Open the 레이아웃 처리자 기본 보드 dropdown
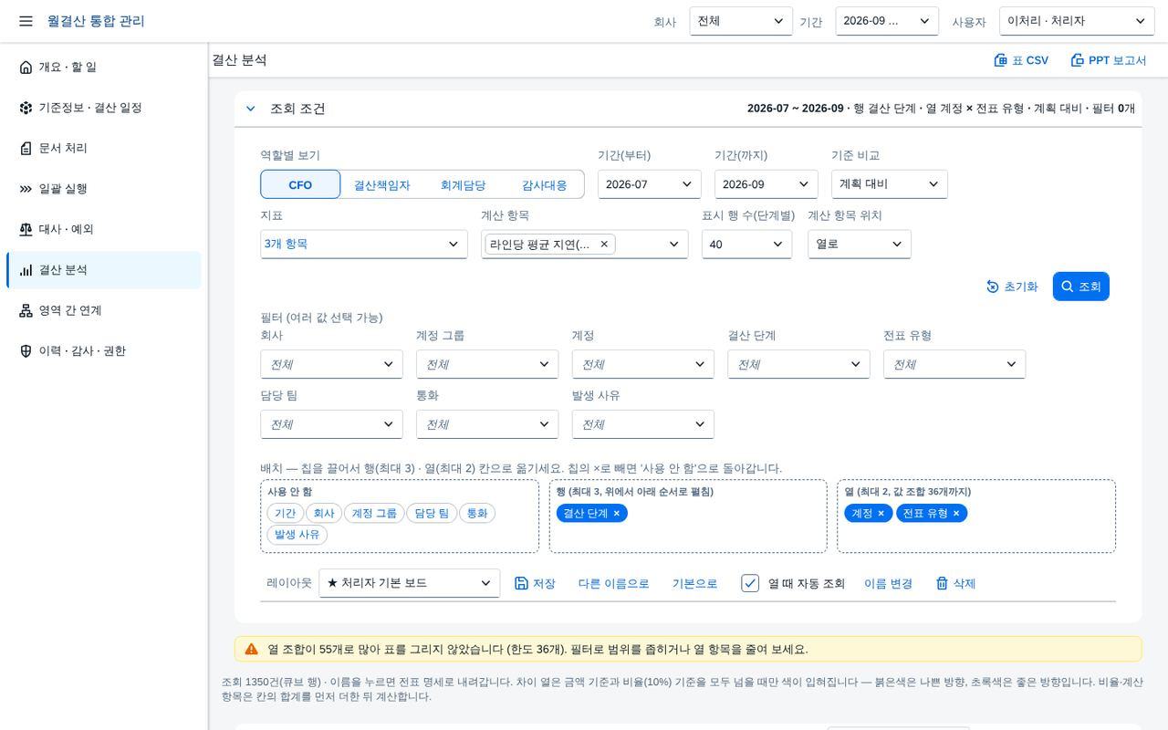 (410, 583)
